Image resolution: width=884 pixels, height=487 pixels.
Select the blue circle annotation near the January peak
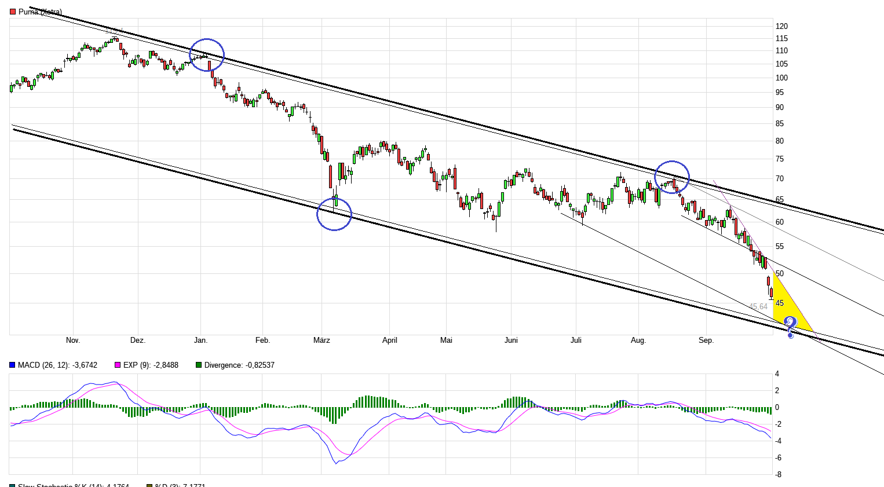pos(207,54)
